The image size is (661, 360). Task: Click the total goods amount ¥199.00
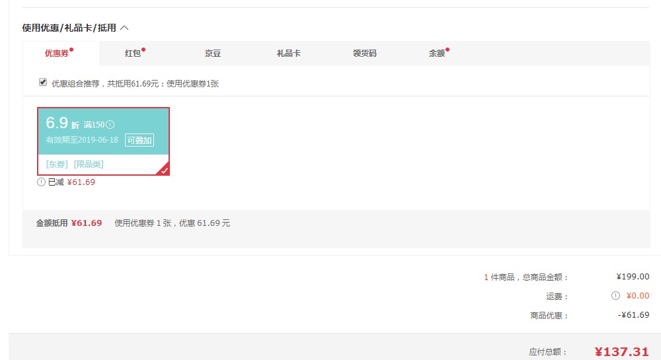633,277
